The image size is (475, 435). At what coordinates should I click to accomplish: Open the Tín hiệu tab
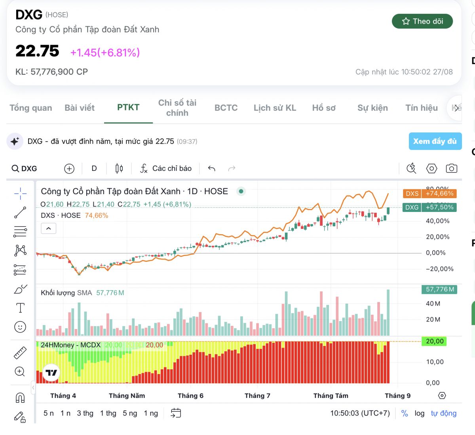pyautogui.click(x=422, y=108)
